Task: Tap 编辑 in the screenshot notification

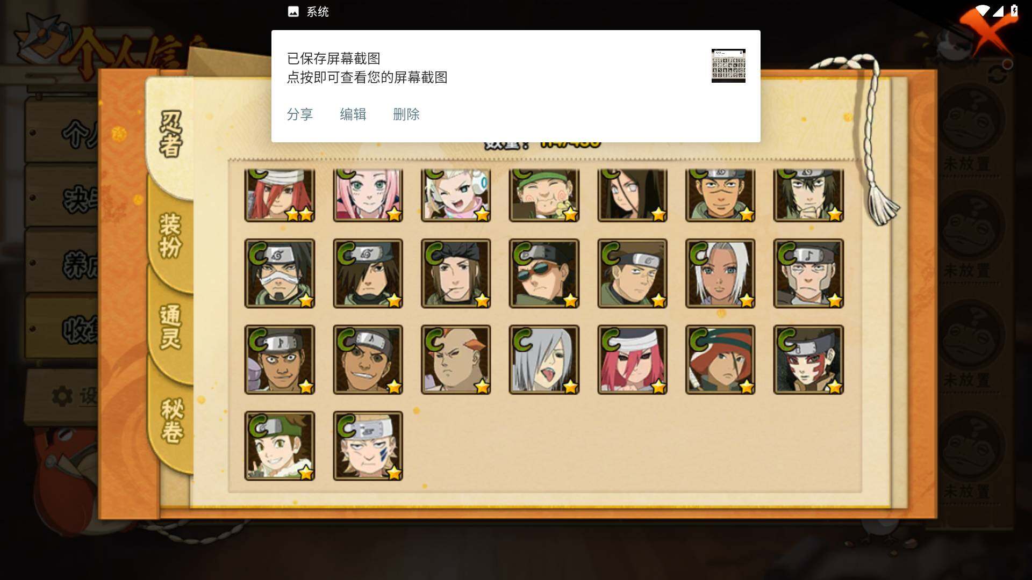Action: point(353,114)
